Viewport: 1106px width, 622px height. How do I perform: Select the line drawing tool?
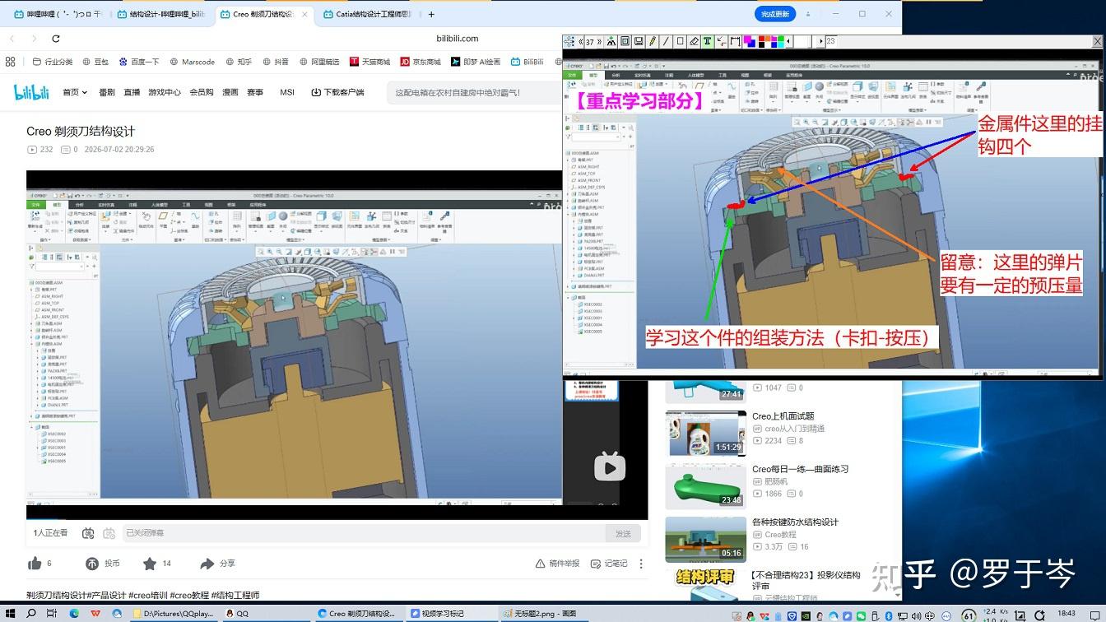(666, 41)
